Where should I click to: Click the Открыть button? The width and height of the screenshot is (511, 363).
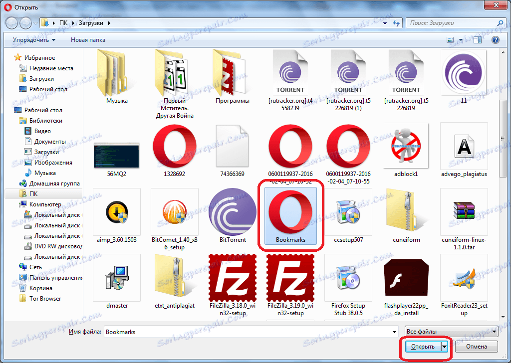(423, 347)
